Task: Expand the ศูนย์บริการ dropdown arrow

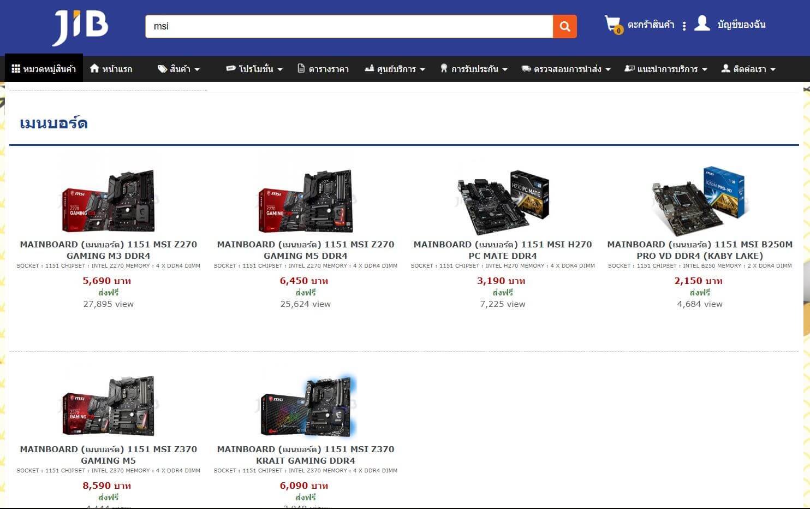Action: pyautogui.click(x=422, y=70)
